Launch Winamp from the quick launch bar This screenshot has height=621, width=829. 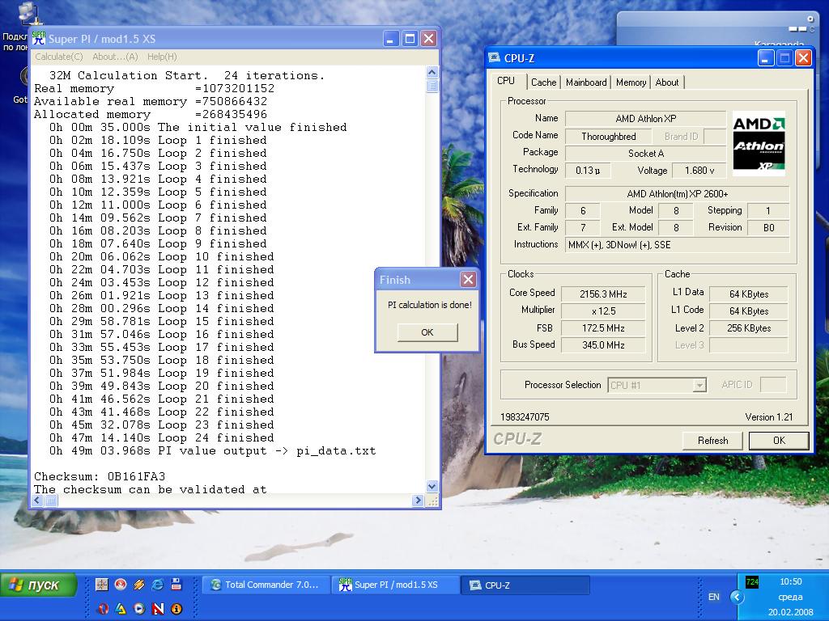(x=139, y=585)
